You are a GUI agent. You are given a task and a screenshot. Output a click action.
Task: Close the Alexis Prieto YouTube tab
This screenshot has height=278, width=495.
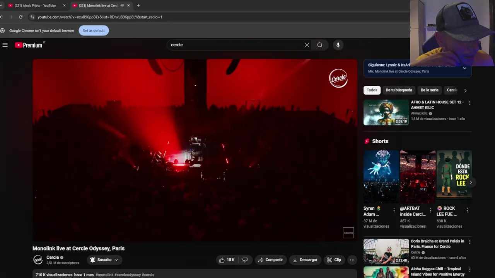64,5
